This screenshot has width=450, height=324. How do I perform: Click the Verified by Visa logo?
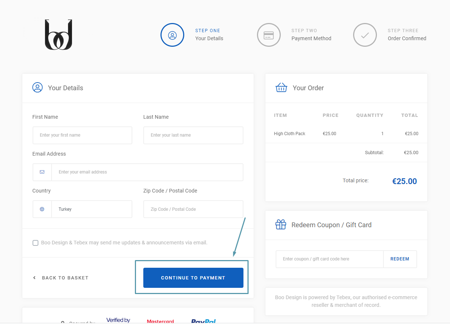point(118,321)
